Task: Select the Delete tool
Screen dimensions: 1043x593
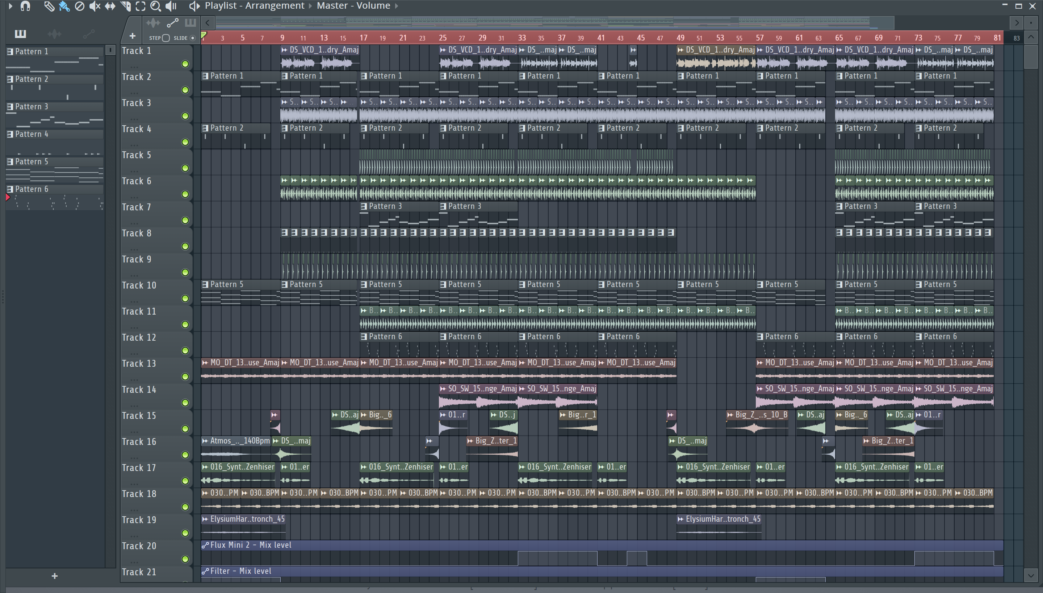Action: [x=79, y=6]
